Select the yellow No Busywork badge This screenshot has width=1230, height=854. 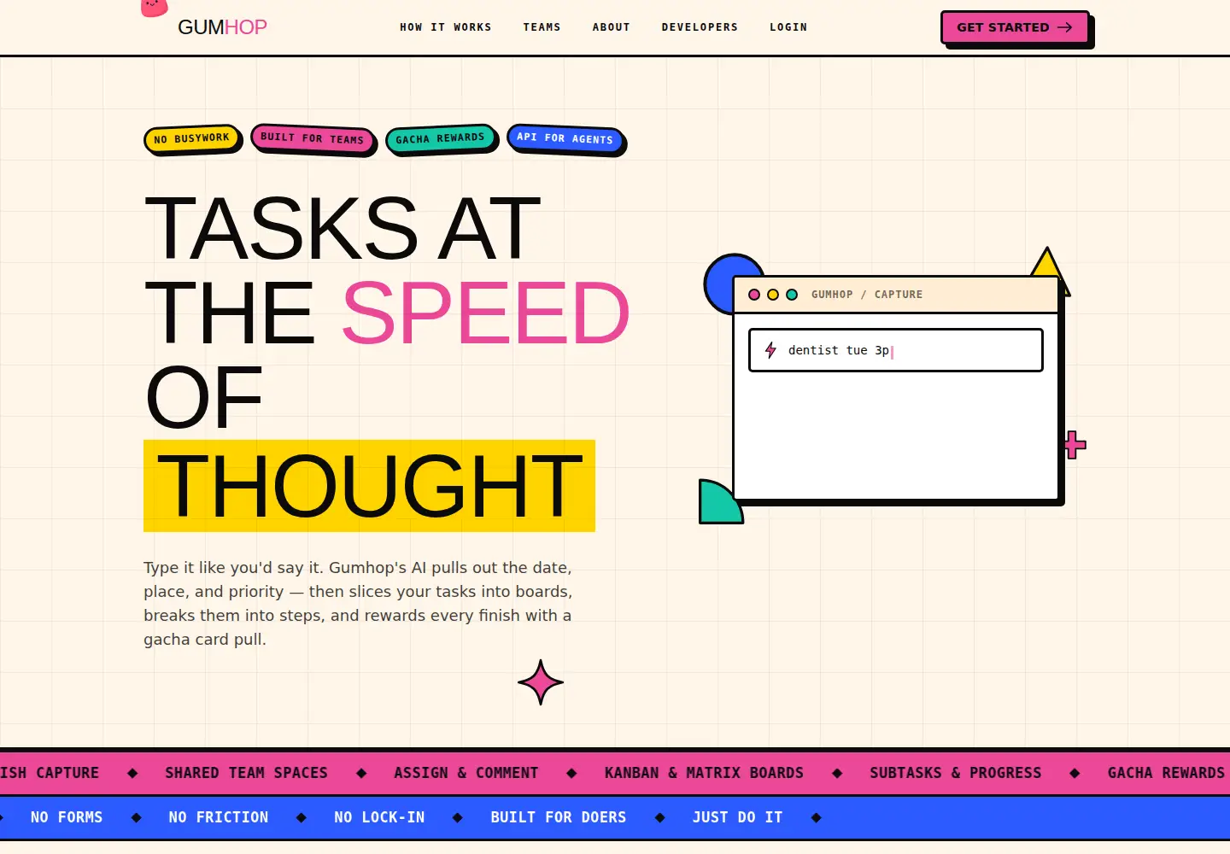(x=191, y=138)
